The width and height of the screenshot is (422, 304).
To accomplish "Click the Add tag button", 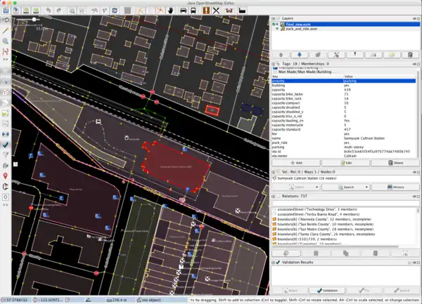I will 297,162.
